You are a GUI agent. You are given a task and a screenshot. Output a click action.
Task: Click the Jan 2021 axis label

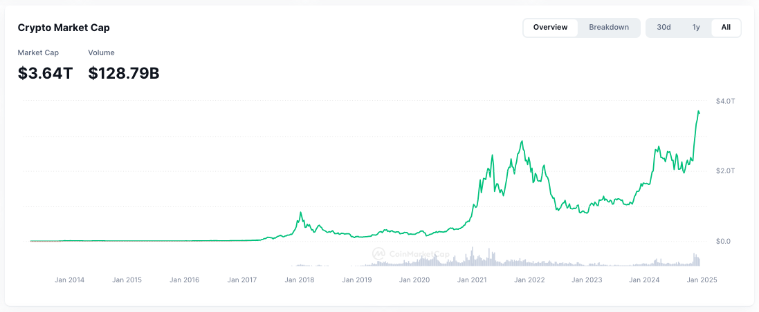click(472, 280)
